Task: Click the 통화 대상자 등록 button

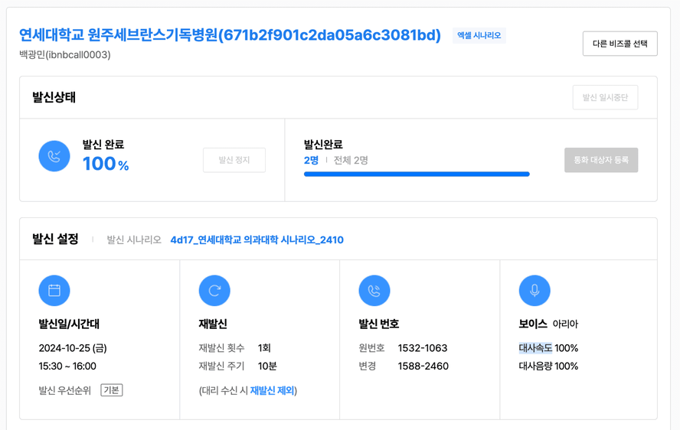Action: coord(601,160)
